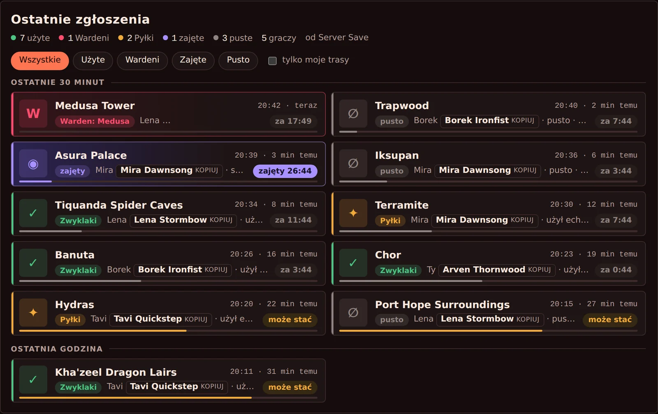
Task: Click the '2 Pyłki' stat in summary
Action: (x=136, y=38)
